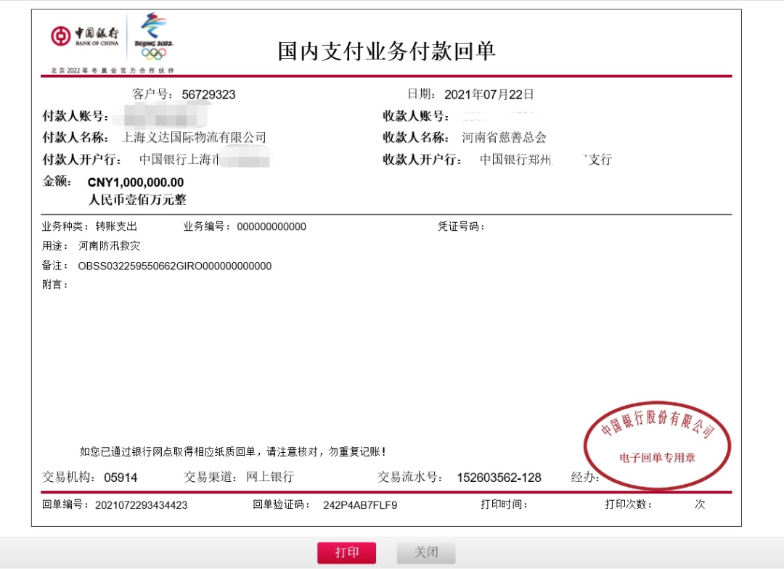The height and width of the screenshot is (569, 784).
Task: Select verification code 242P4AB7FLF9
Action: (x=360, y=505)
